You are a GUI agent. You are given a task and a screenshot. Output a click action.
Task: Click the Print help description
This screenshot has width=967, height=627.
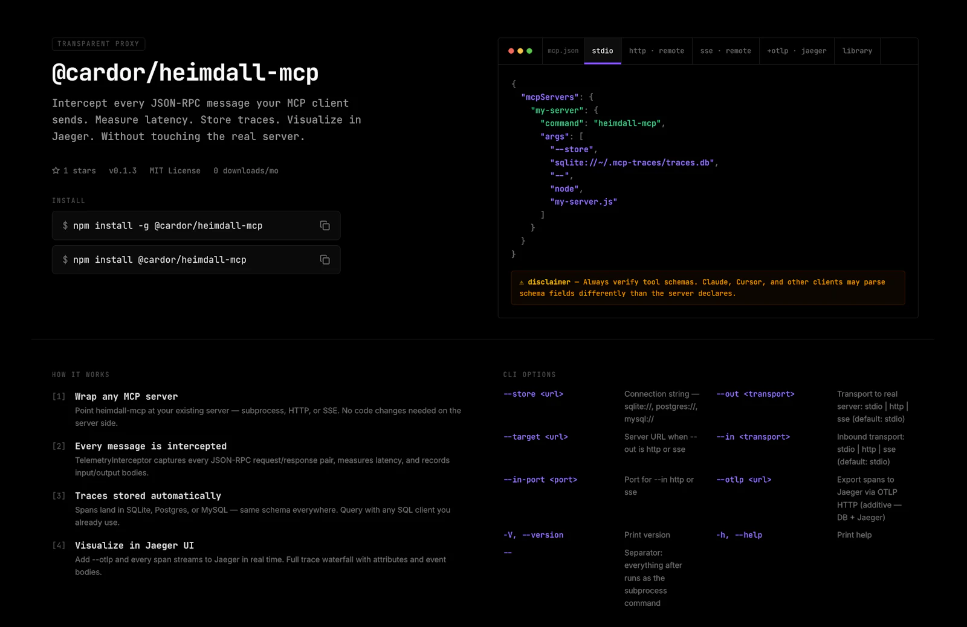coord(855,535)
